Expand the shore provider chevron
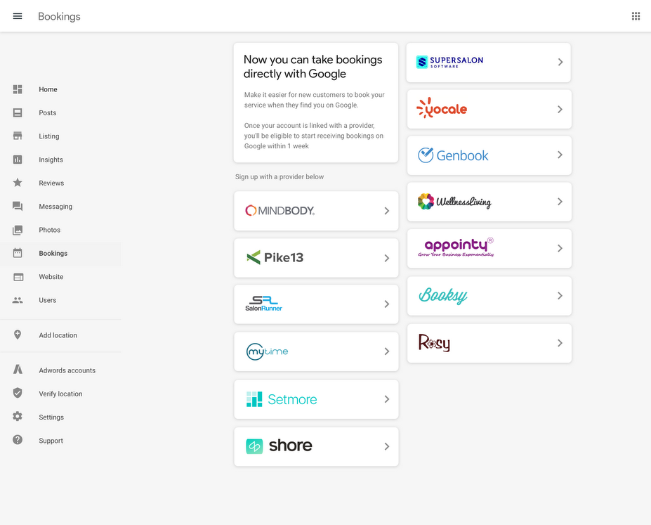The image size is (651, 525). tap(386, 446)
